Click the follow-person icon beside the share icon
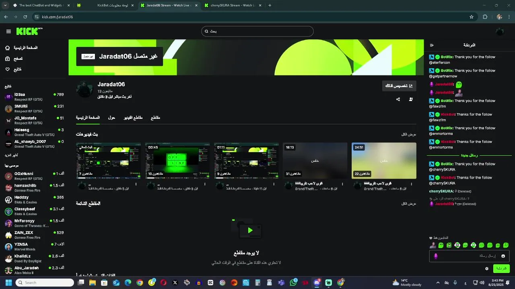Screen dimensions: 515x289 (x=411, y=99)
